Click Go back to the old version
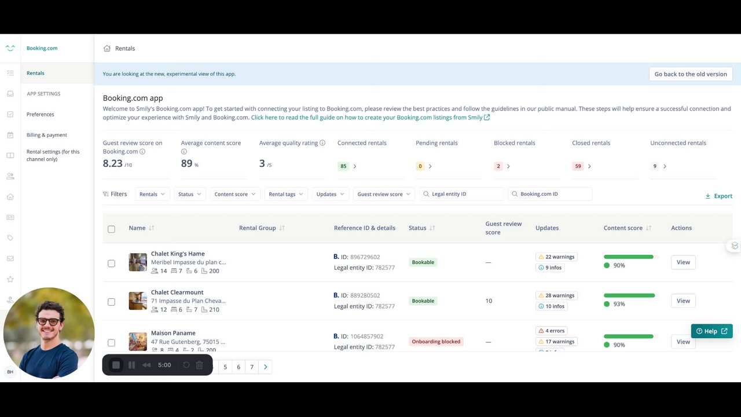 691,74
